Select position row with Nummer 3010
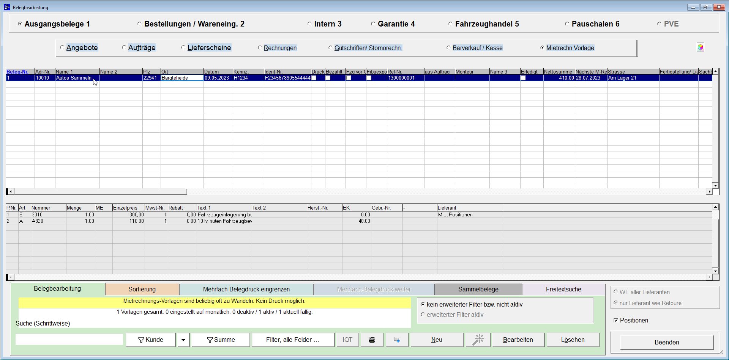 [x=359, y=214]
